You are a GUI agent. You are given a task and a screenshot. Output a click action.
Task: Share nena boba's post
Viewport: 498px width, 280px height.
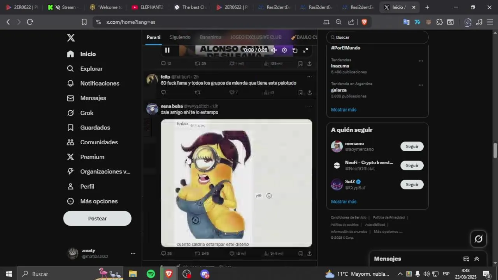click(309, 254)
